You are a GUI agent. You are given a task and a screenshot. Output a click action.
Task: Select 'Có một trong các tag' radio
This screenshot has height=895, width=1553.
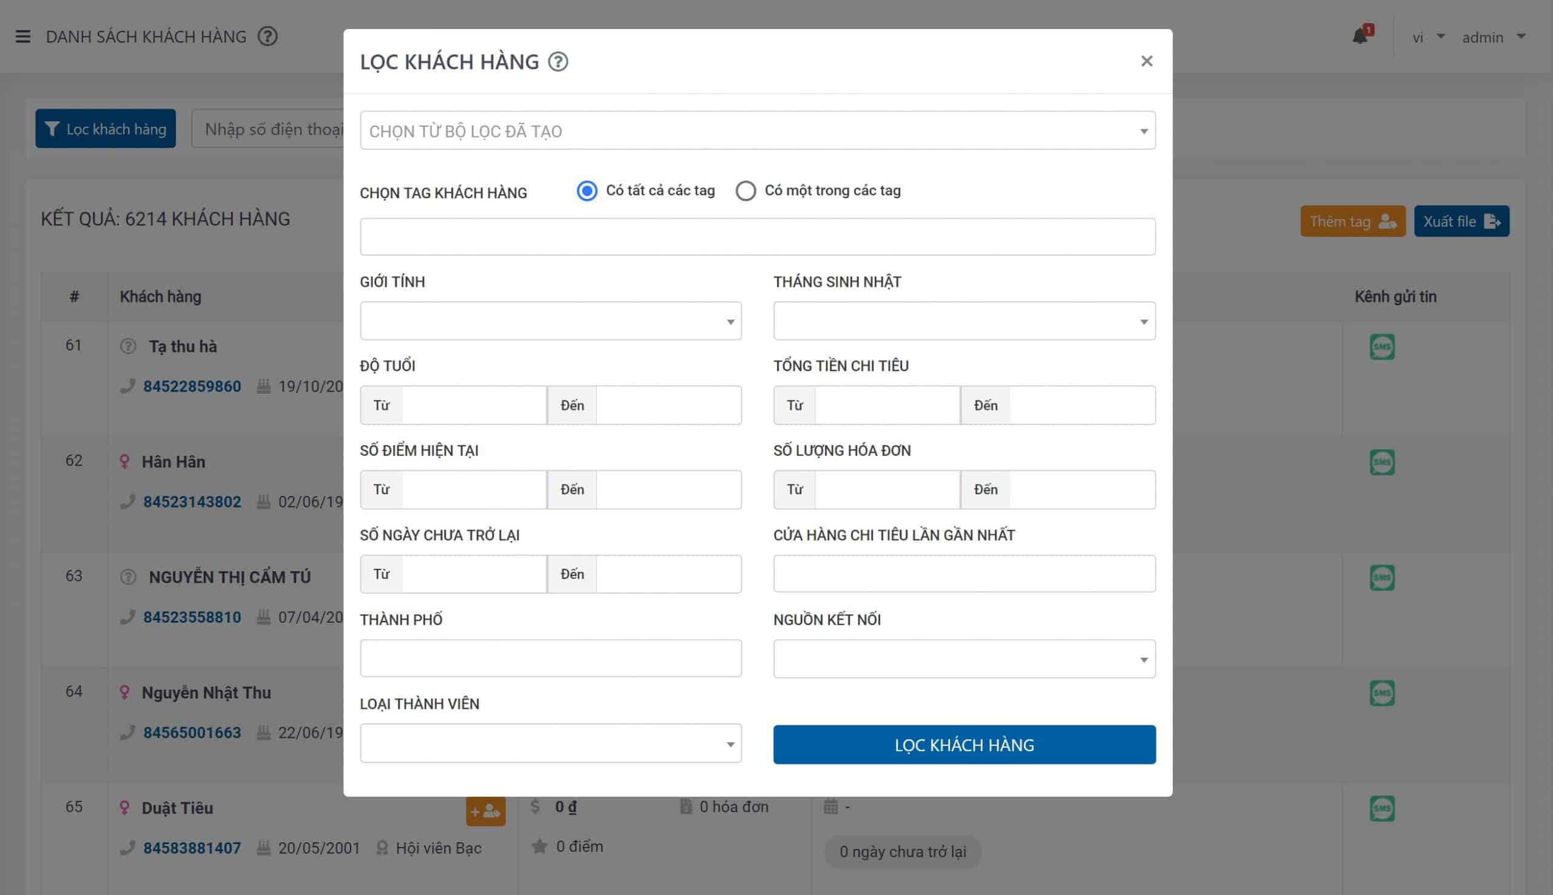[x=745, y=191]
